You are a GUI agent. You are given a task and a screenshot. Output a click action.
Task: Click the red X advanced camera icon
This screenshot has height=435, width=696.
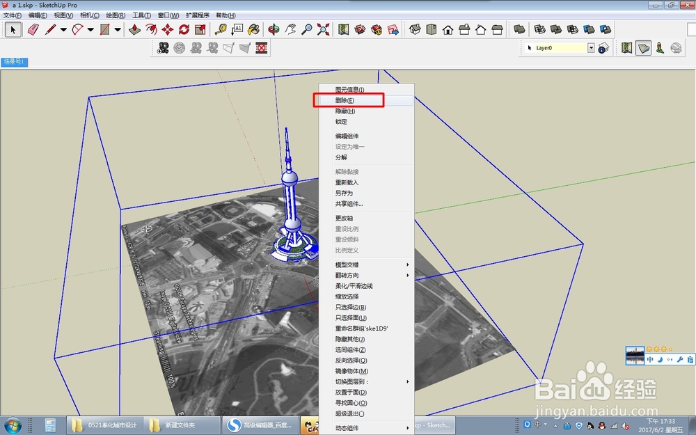(x=262, y=48)
